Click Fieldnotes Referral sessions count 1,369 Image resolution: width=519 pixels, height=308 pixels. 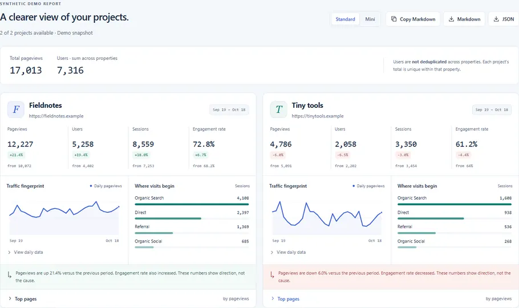242,227
